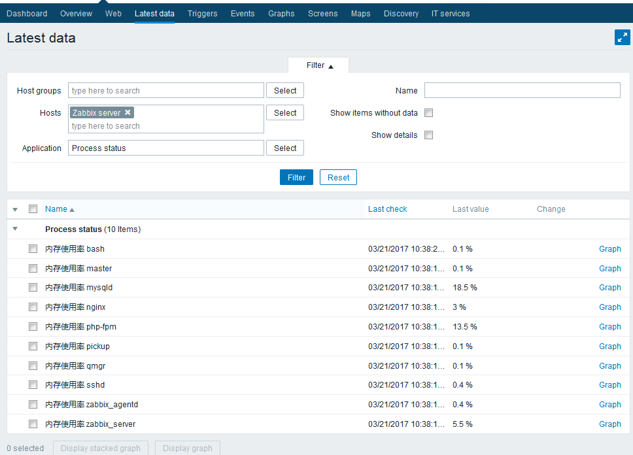Viewport: 633px width, 455px height.
Task: Open the Triggers tab
Action: (x=202, y=13)
